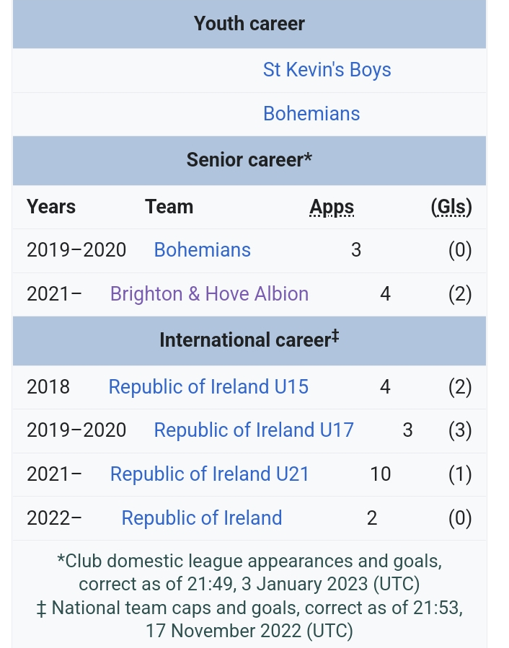Viewport: 509px width, 648px height.
Task: Open Bohemians link in the 2019–2020 senior row
Action: coord(202,250)
